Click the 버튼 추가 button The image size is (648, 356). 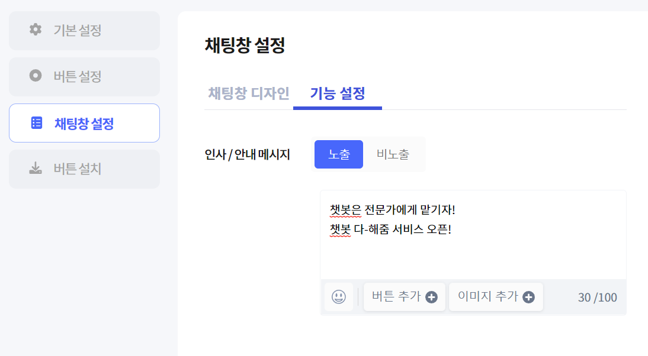coord(405,297)
